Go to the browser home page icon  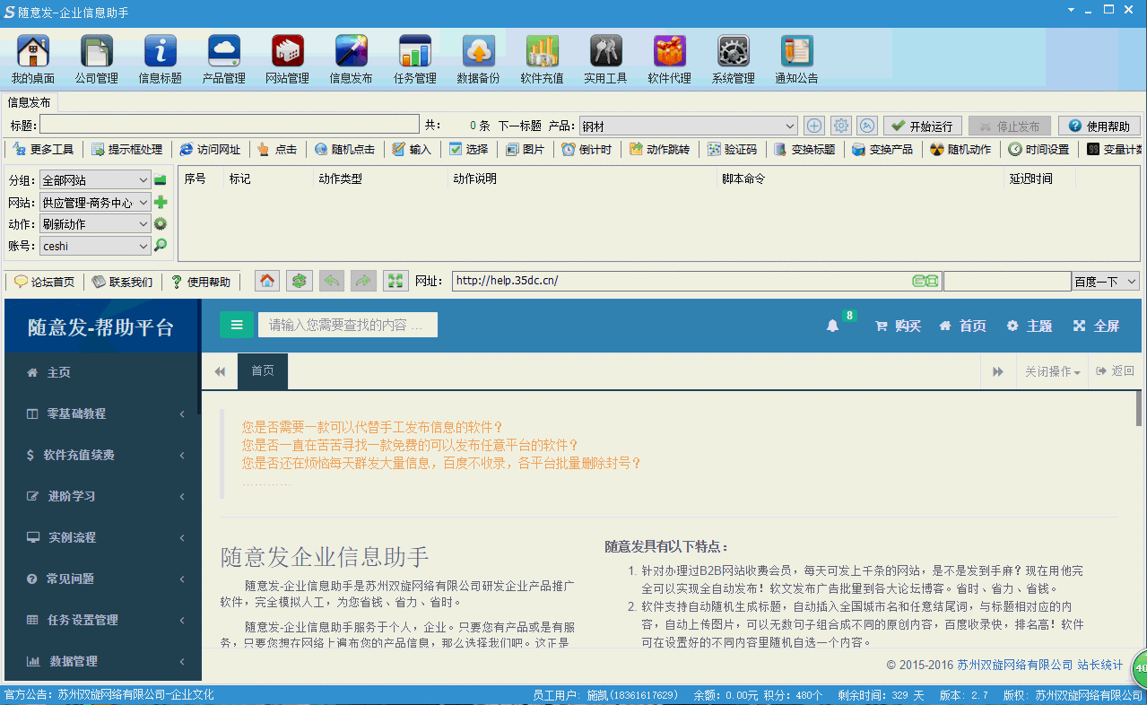point(266,282)
